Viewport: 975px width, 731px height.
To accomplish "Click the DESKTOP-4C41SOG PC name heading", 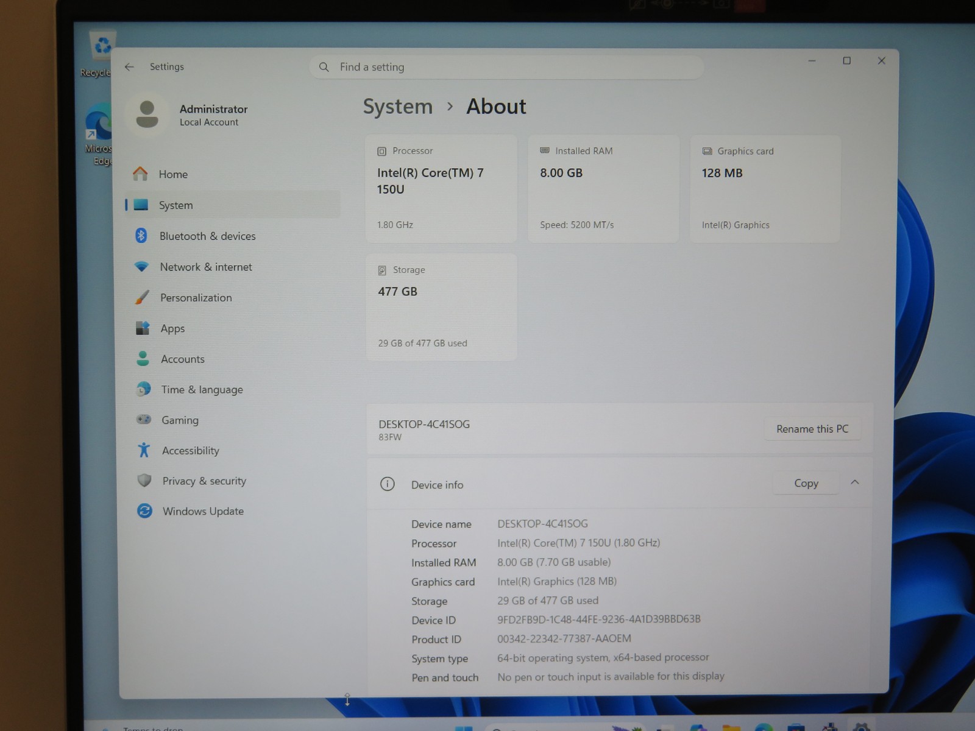I will pyautogui.click(x=424, y=424).
